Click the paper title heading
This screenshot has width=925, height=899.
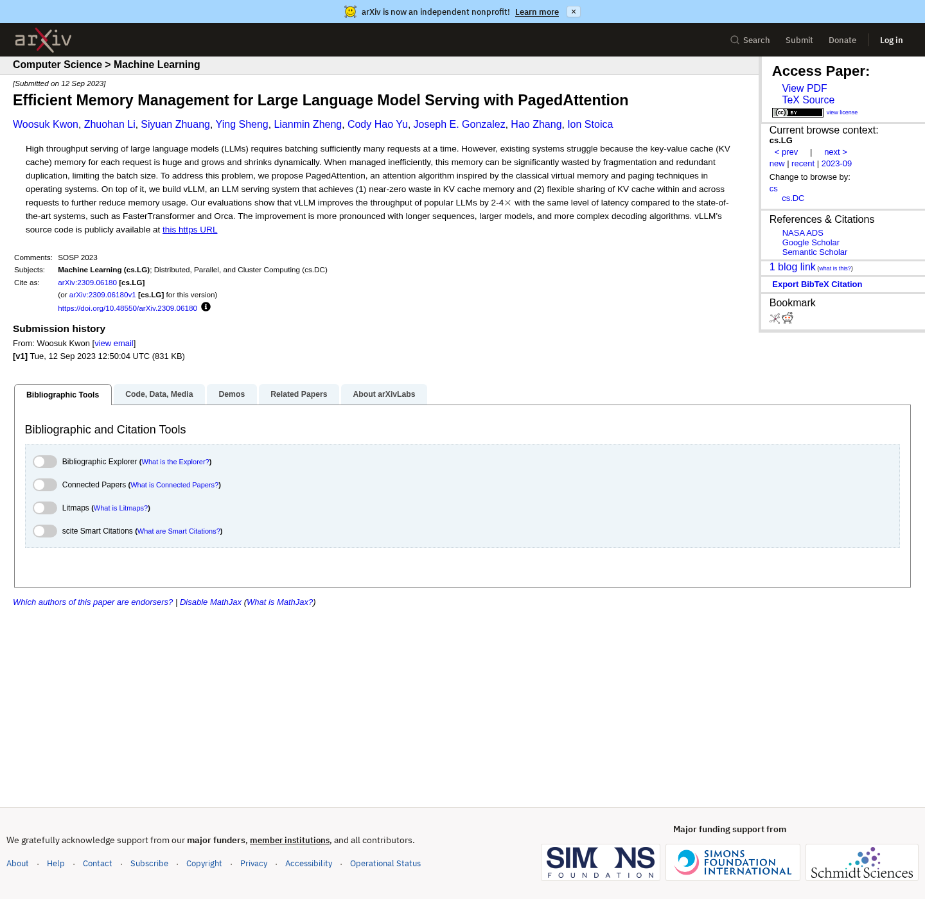click(321, 100)
